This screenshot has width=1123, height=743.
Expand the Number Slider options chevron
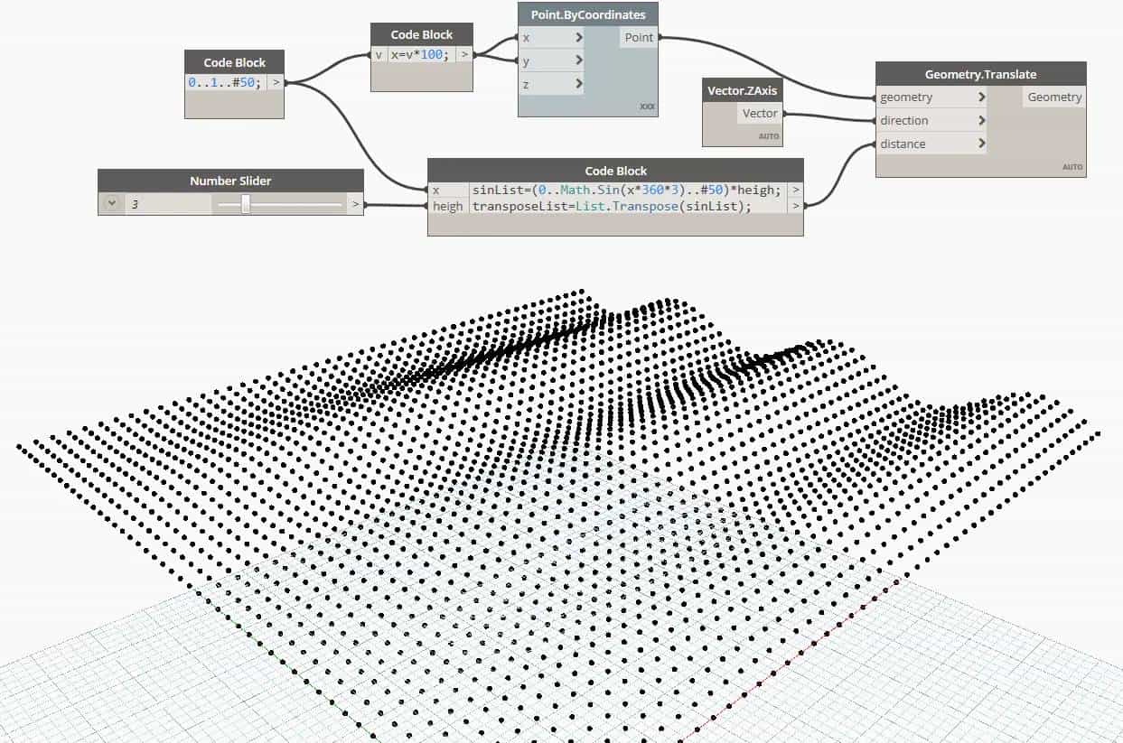click(110, 203)
